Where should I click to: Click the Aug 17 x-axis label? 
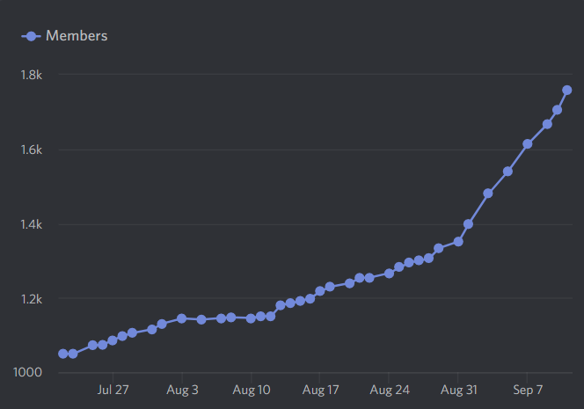click(x=320, y=389)
